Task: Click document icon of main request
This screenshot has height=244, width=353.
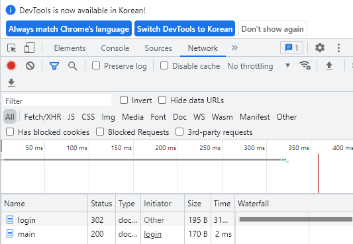Action: [x=10, y=233]
